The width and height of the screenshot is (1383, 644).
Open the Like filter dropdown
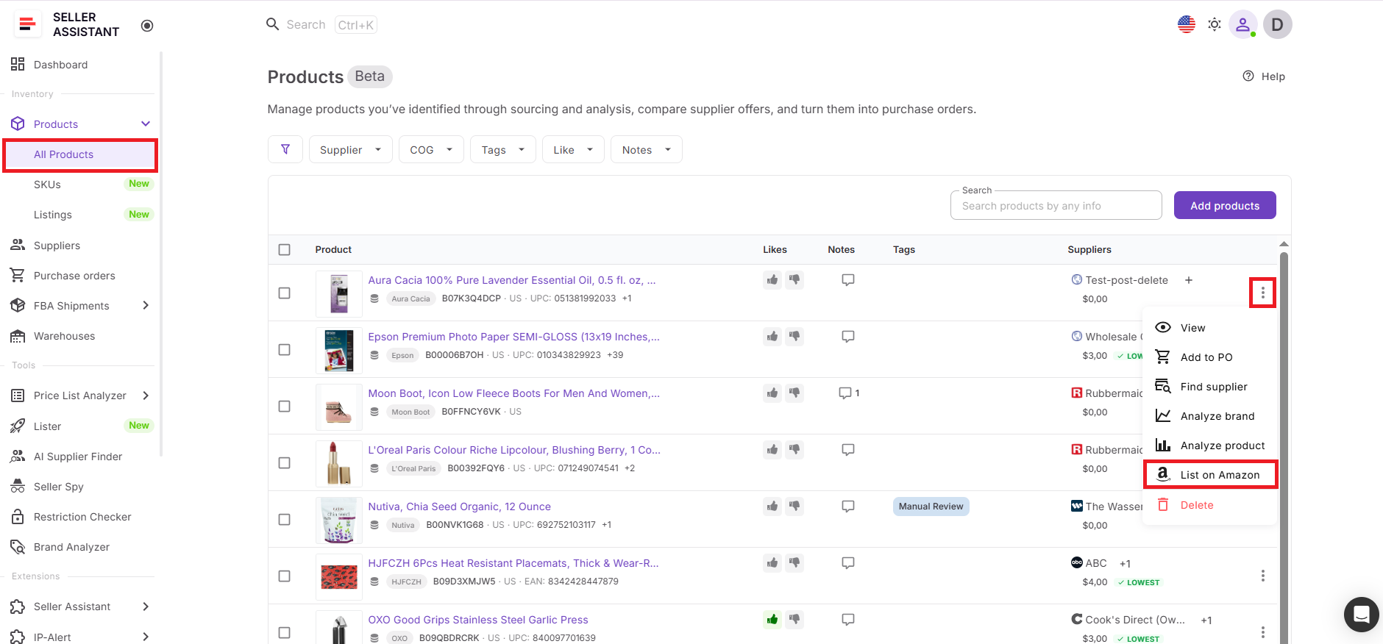pyautogui.click(x=573, y=149)
